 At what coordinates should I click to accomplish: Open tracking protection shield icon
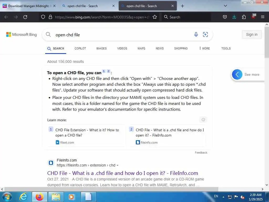tap(43, 17)
